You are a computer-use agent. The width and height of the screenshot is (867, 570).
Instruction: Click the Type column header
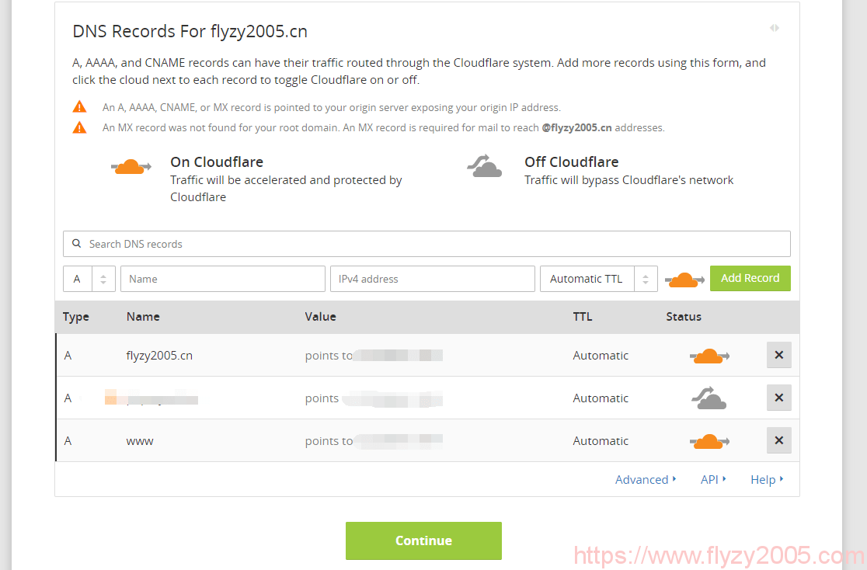pos(76,317)
